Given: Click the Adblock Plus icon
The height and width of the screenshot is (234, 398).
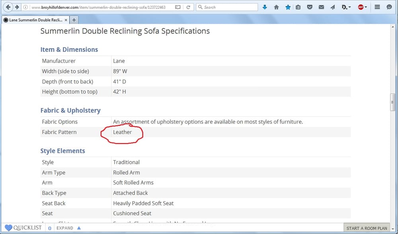Looking at the screenshot, I should click(x=361, y=7).
